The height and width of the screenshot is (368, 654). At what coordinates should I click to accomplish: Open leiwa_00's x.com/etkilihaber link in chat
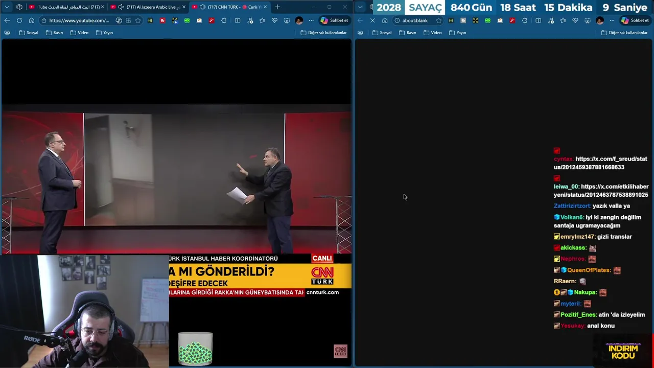click(601, 191)
